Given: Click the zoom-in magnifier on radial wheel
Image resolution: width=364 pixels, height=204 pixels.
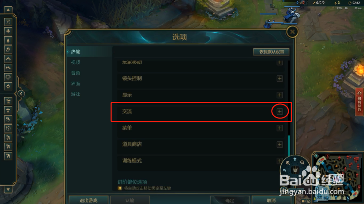Looking at the screenshot, I should coord(288,163).
